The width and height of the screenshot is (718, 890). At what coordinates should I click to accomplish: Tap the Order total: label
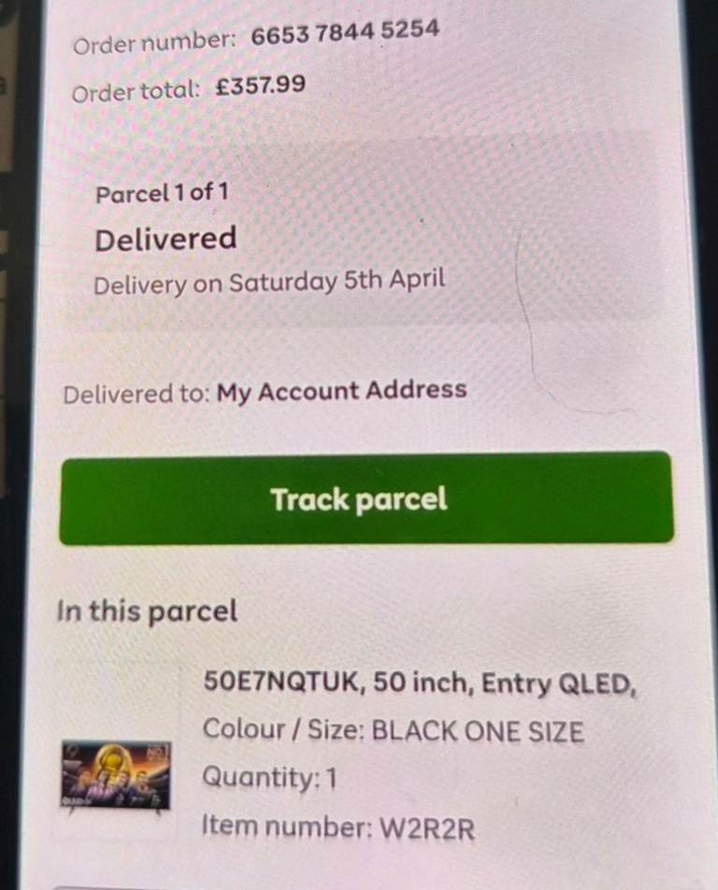click(136, 92)
